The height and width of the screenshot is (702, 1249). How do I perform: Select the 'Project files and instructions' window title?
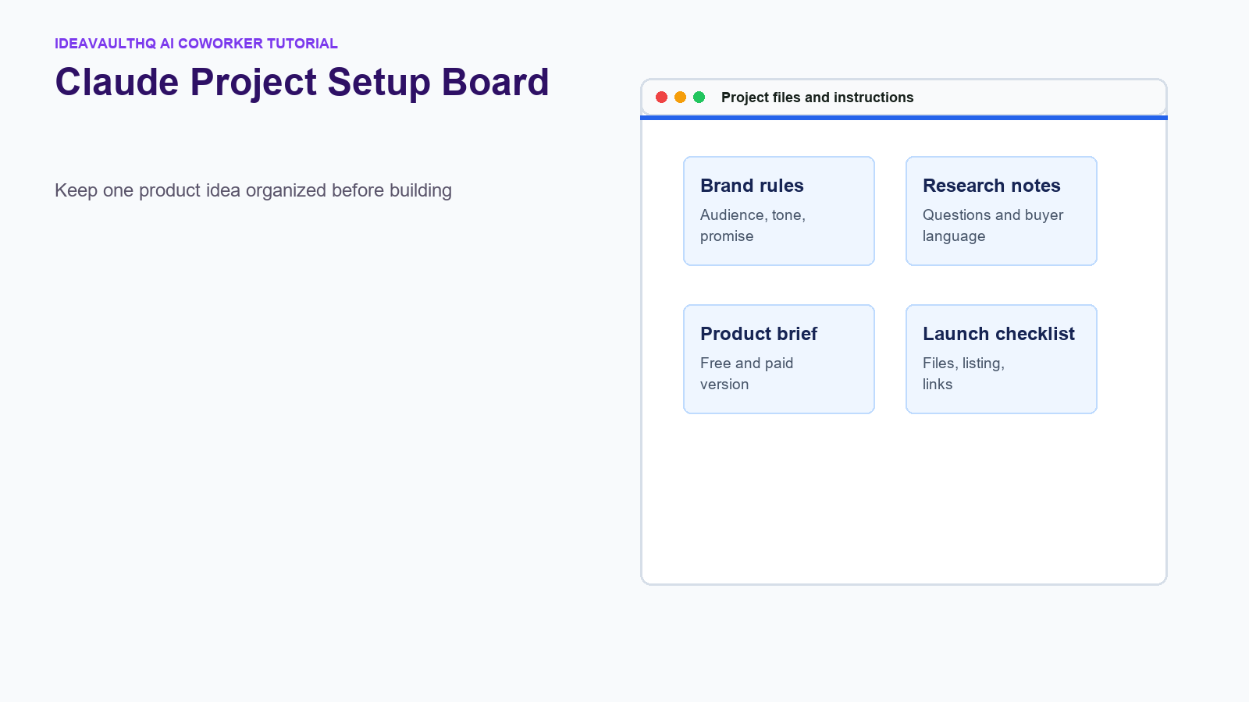point(817,97)
